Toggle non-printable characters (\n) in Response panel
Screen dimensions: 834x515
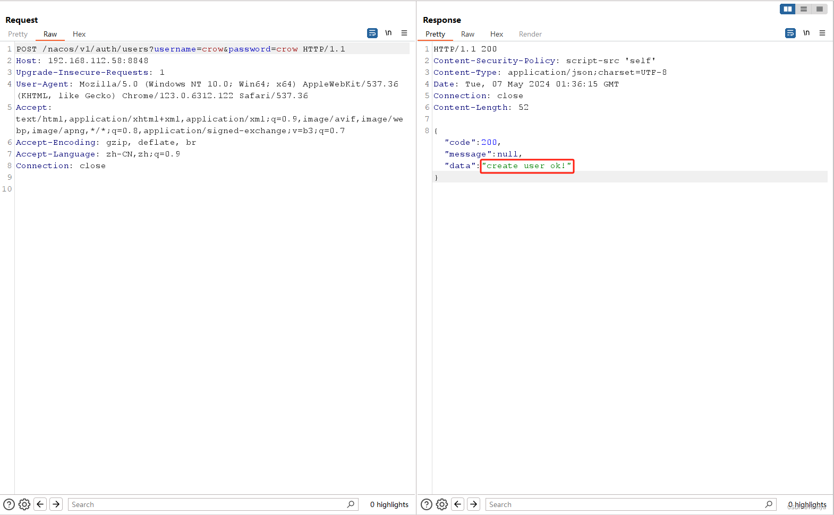[806, 33]
